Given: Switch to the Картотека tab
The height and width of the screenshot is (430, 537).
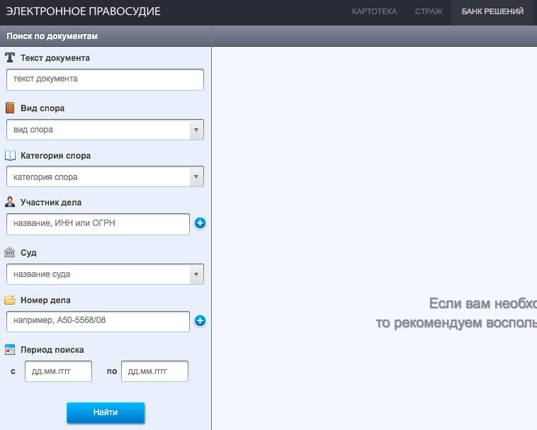Looking at the screenshot, I should coord(374,11).
